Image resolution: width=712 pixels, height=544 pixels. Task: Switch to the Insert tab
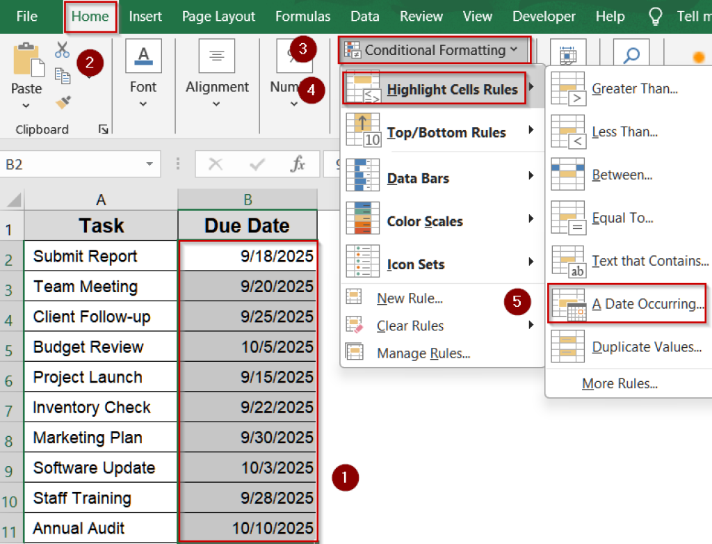[145, 17]
